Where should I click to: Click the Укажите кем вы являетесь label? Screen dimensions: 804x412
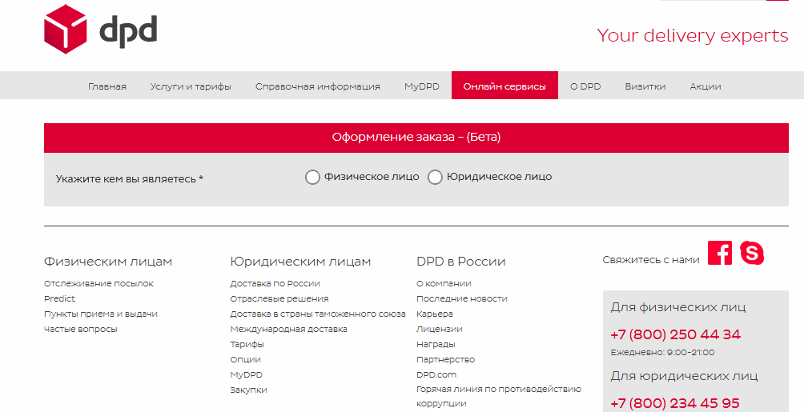click(130, 179)
